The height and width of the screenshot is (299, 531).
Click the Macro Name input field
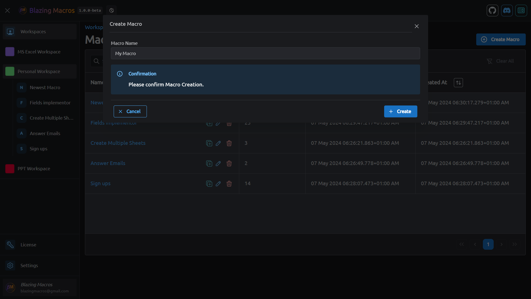point(265,53)
